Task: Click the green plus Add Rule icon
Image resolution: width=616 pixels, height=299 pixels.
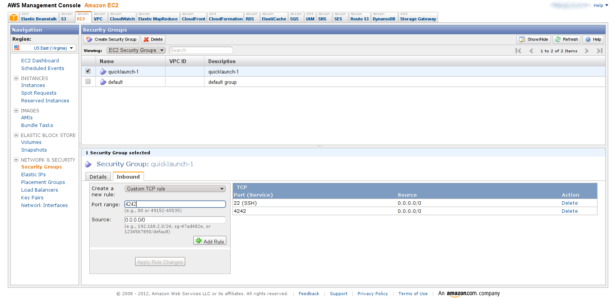Action: point(199,241)
